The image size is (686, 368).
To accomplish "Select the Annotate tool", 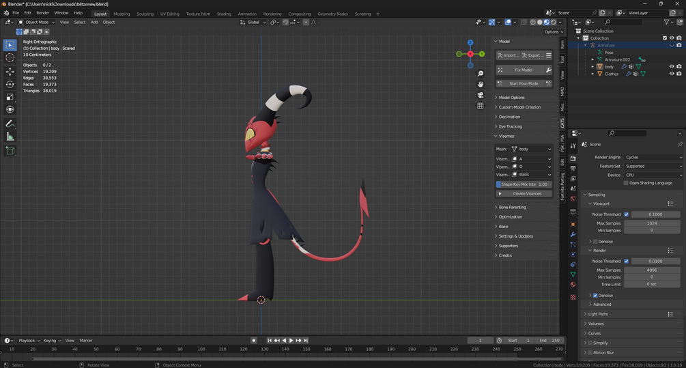I will 10,124.
